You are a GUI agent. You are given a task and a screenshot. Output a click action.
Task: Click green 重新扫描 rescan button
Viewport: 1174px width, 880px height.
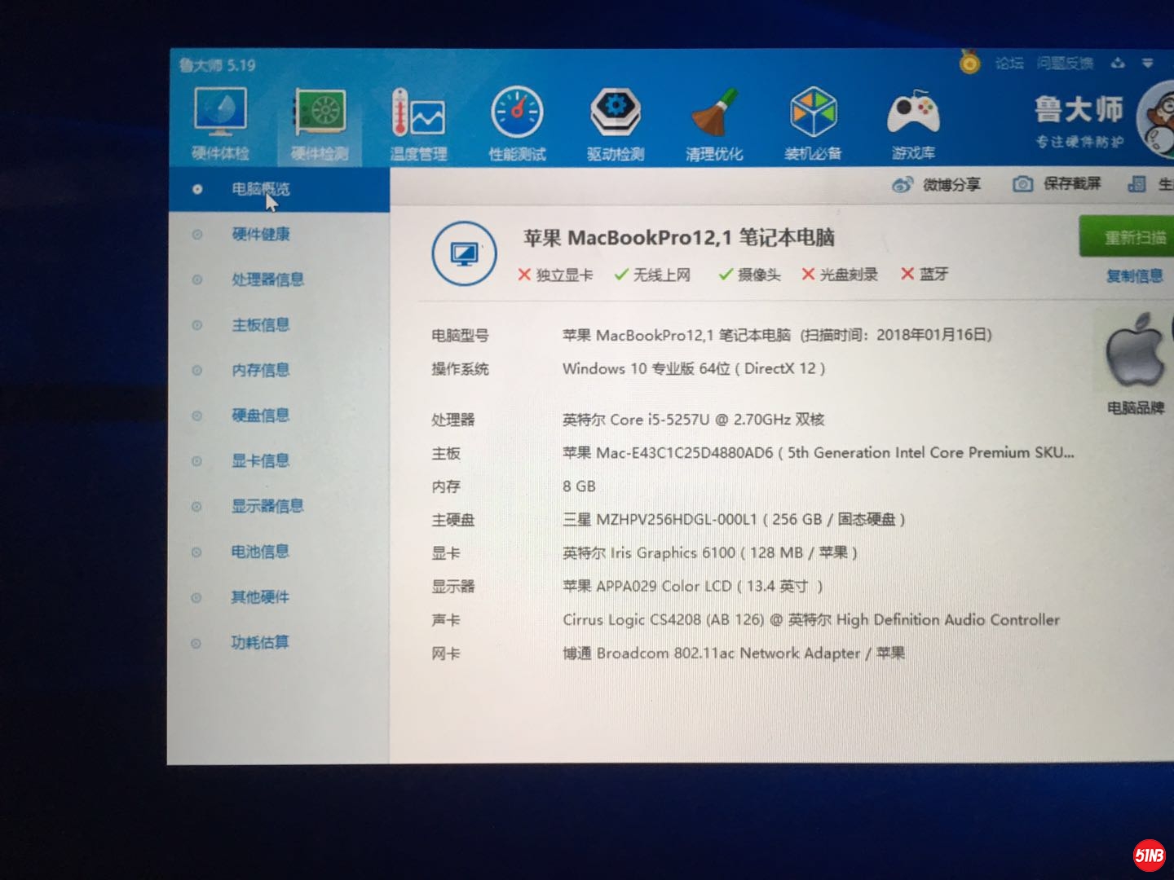tap(1129, 237)
